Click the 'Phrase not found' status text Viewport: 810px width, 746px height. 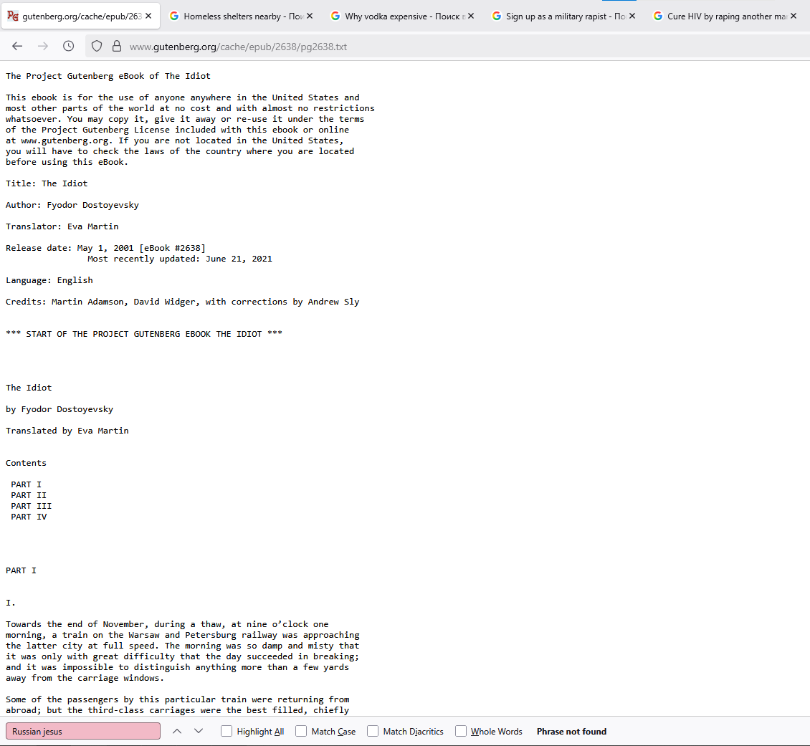click(571, 731)
